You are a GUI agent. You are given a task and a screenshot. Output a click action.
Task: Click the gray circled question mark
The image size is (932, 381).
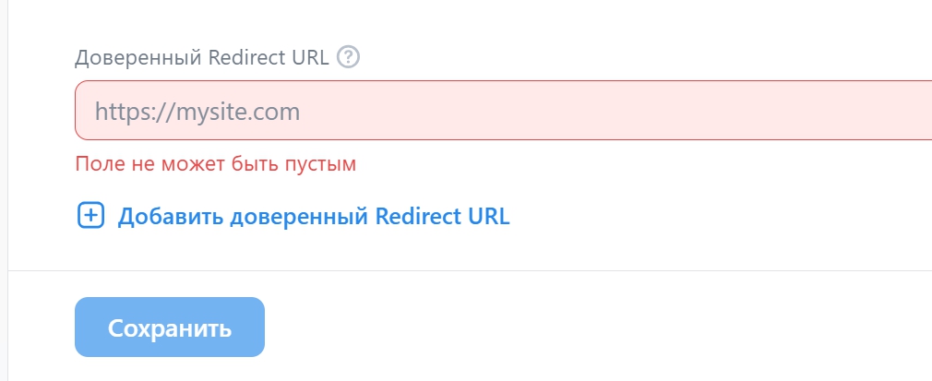coord(348,57)
